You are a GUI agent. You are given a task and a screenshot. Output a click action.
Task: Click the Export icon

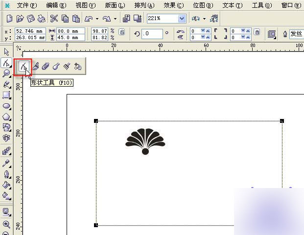[x=138, y=19]
